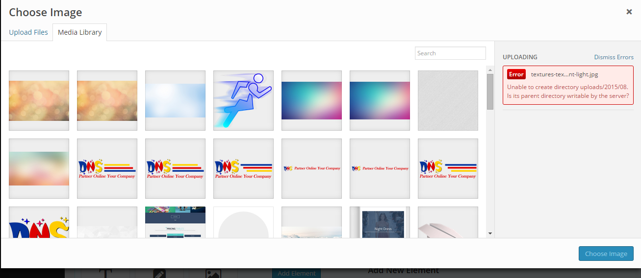Focus the media Search field

coord(450,53)
